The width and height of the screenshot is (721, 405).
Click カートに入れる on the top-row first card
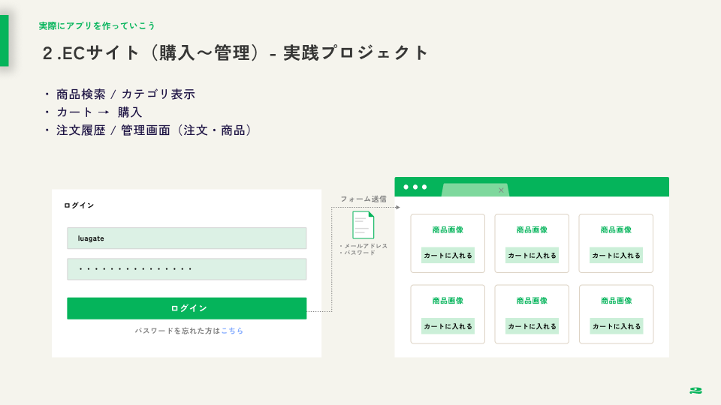(x=448, y=255)
